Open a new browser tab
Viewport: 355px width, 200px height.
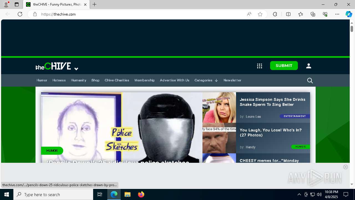coord(94,4)
